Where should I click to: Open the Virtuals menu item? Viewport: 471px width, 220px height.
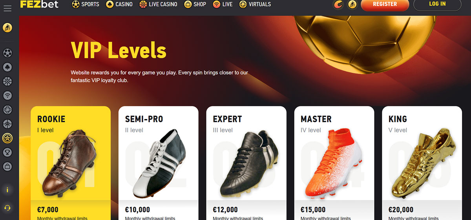tap(255, 4)
